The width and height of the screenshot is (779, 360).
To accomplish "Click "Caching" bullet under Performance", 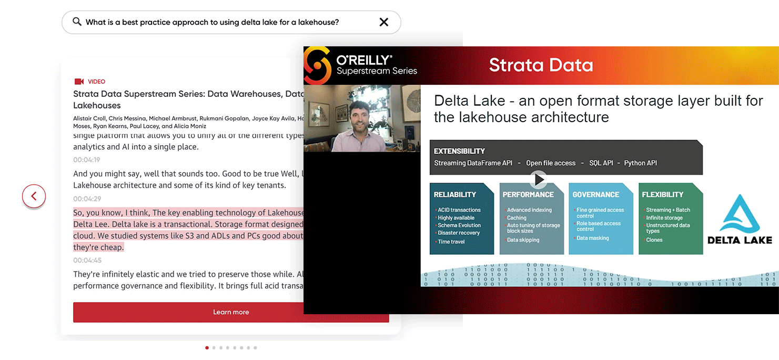I will pos(517,218).
